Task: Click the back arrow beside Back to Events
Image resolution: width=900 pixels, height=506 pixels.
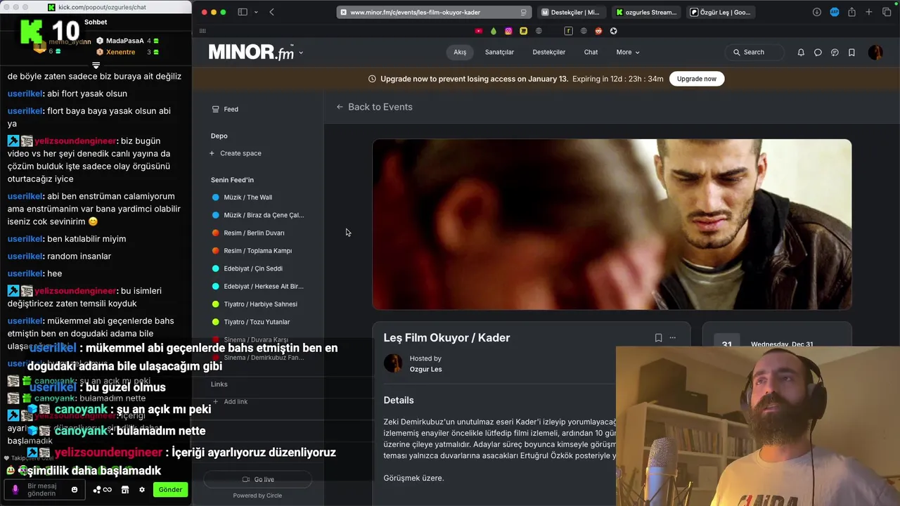Action: pyautogui.click(x=340, y=107)
